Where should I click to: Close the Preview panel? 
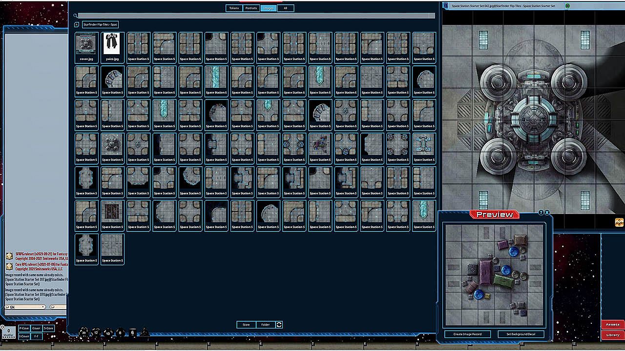pyautogui.click(x=547, y=213)
